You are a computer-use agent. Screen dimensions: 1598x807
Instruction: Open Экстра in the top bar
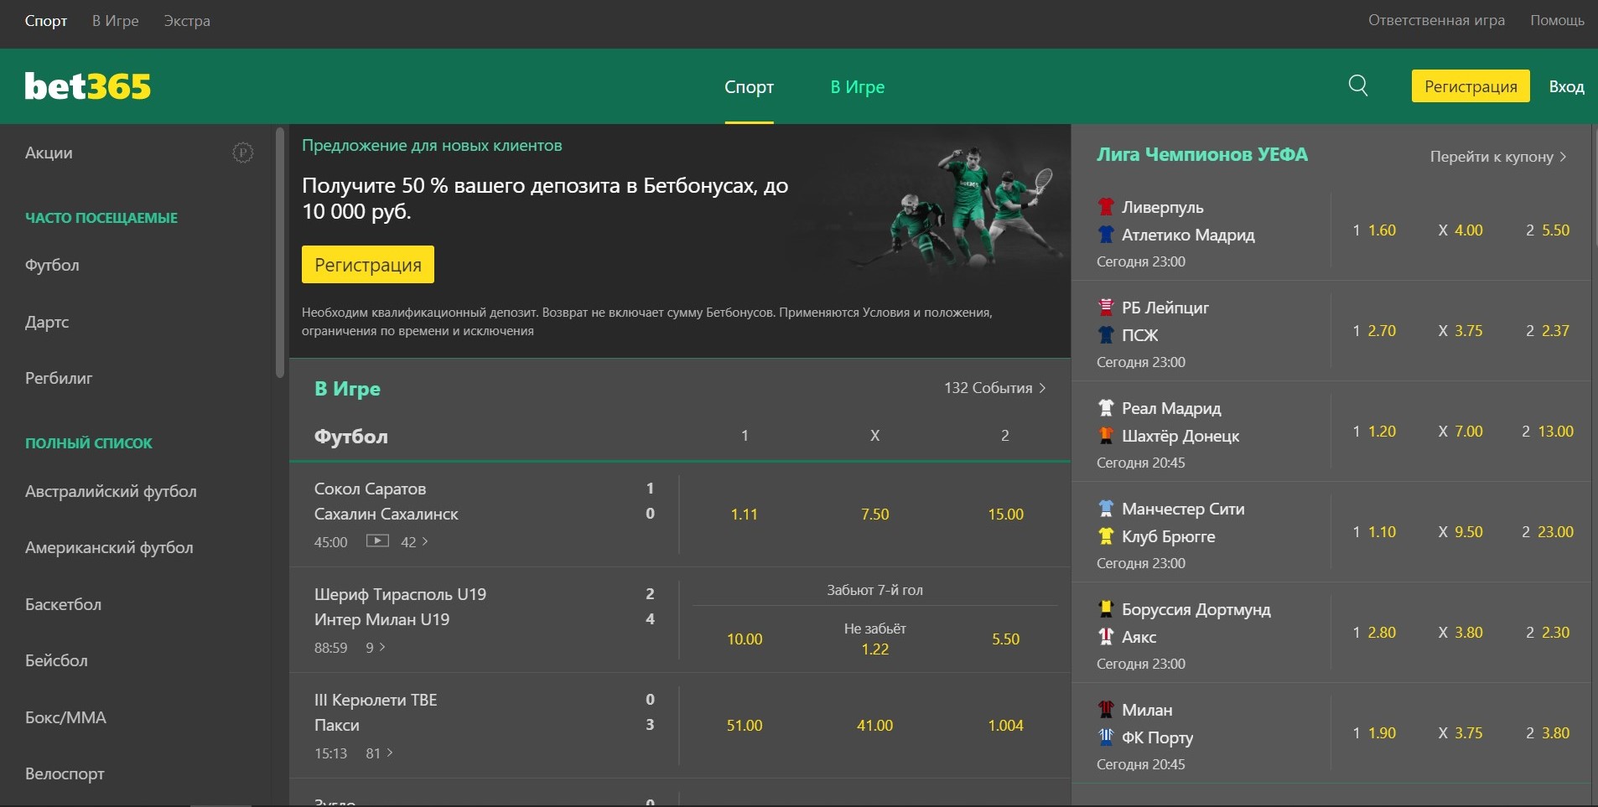(187, 21)
